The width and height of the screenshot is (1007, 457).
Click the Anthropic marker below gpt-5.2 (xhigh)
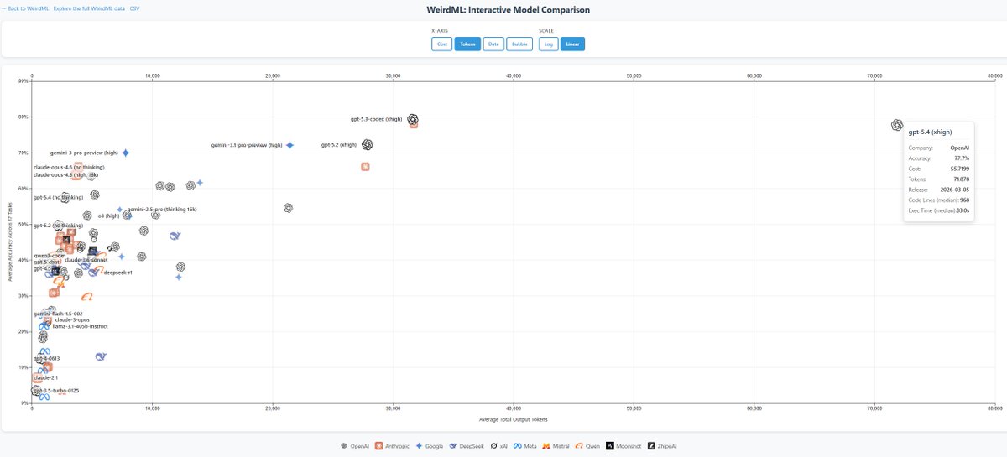tap(365, 166)
